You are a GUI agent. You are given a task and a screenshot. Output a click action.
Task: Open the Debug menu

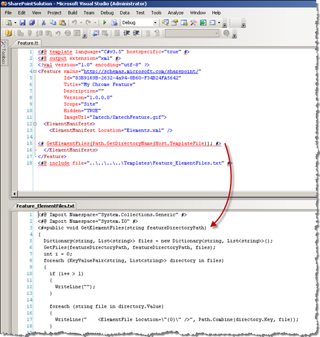click(x=107, y=13)
